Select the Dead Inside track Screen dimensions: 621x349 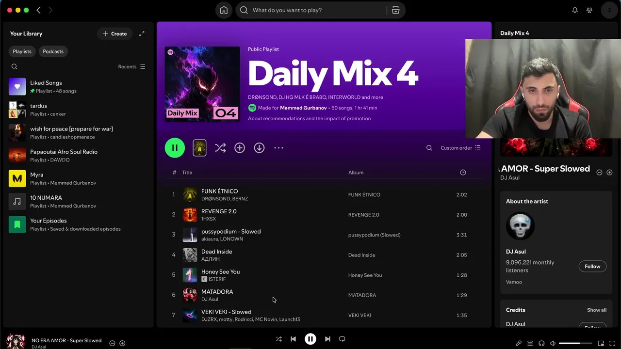324,255
